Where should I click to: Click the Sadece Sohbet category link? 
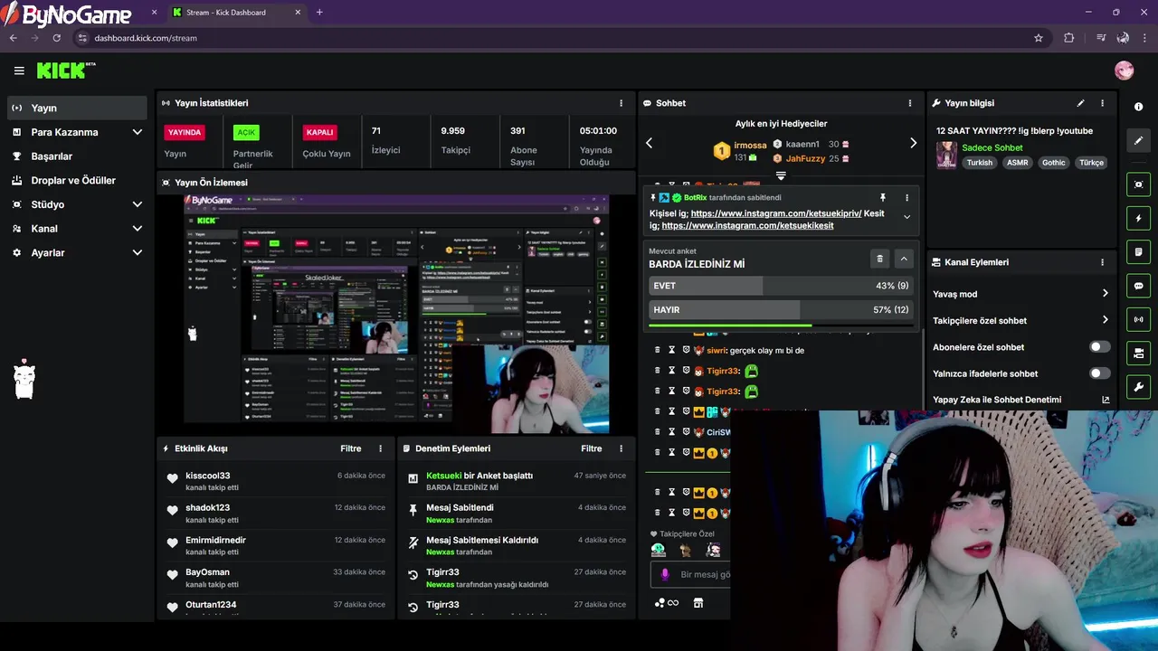click(992, 147)
